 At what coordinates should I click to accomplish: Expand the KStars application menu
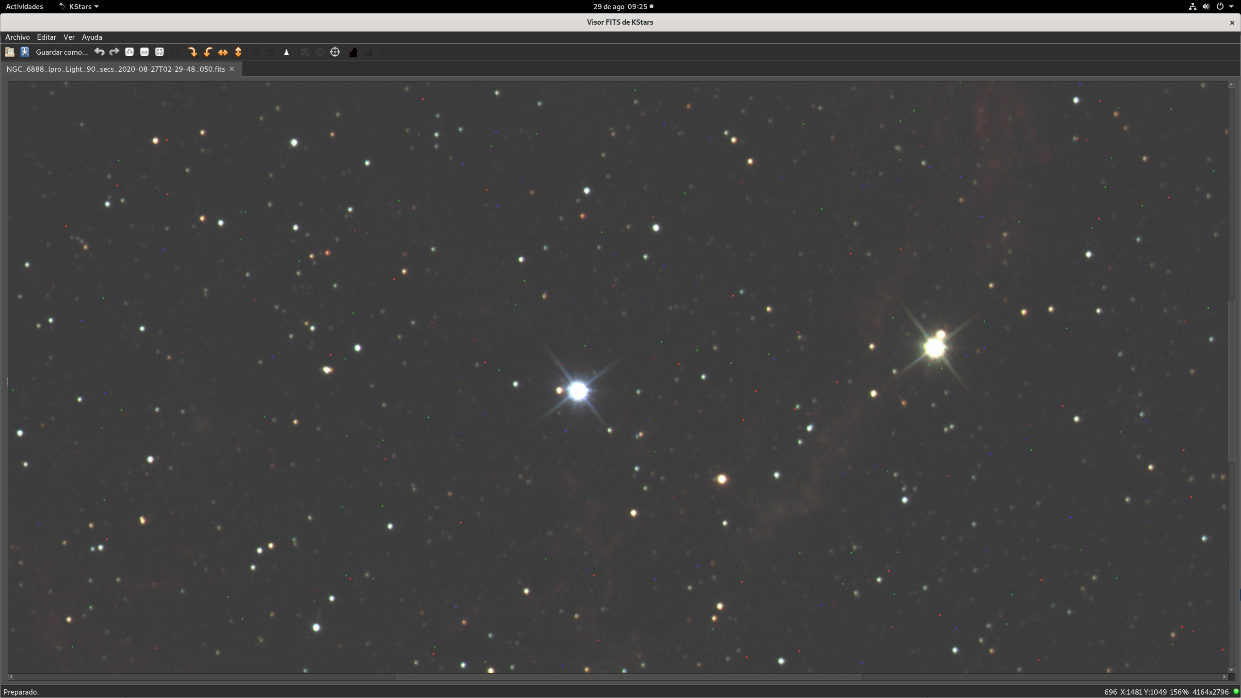coord(79,6)
